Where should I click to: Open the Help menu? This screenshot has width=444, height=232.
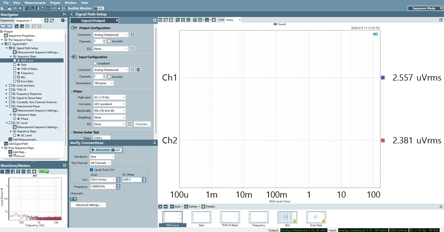[84, 3]
